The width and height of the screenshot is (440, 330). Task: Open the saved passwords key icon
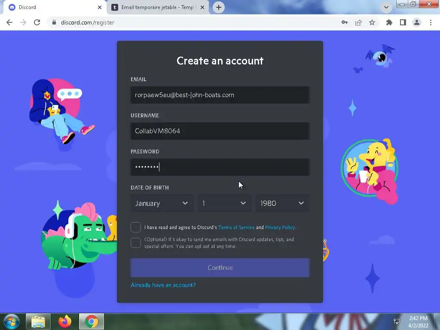(x=345, y=22)
